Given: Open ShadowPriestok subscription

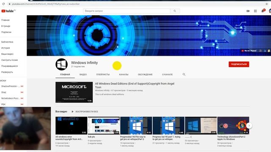Looking at the screenshot, I should point(10,86).
